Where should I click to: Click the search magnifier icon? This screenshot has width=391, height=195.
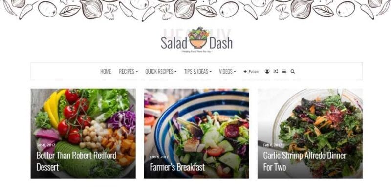coord(292,71)
